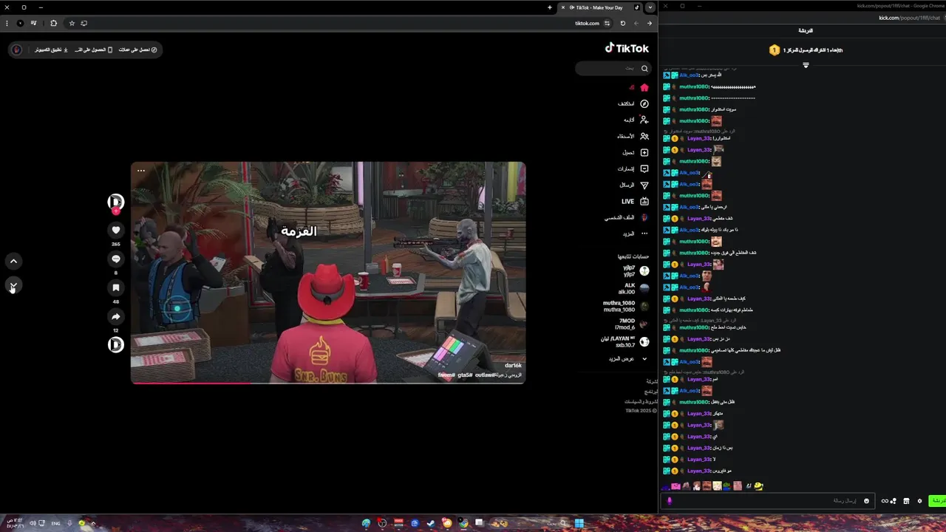946x532 pixels.
Task: Open the Upload plus icon in sidebar
Action: tap(644, 152)
